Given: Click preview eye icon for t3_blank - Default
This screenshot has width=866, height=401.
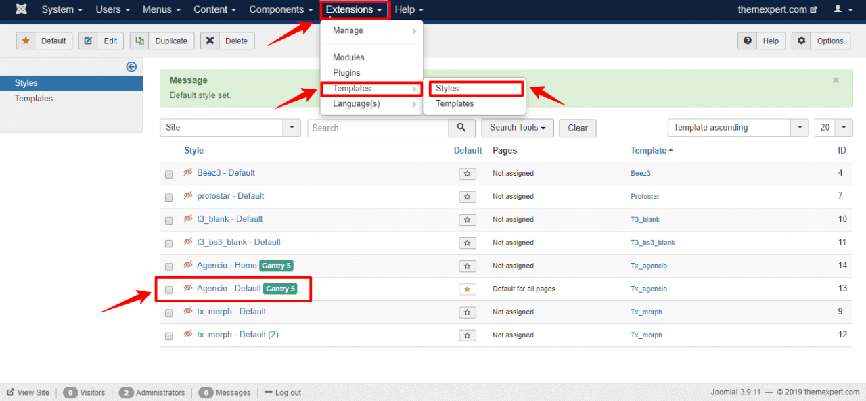Looking at the screenshot, I should [x=188, y=218].
